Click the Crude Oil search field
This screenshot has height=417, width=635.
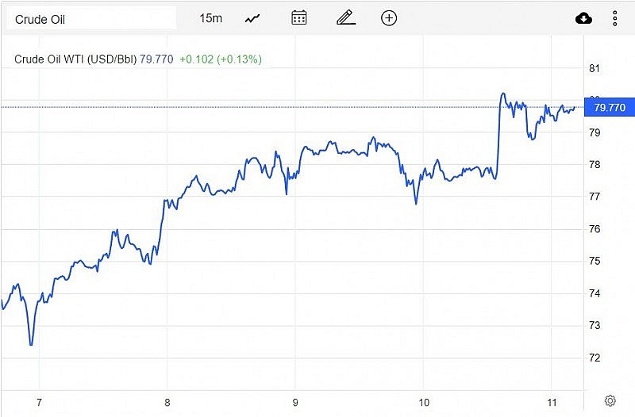[91, 18]
